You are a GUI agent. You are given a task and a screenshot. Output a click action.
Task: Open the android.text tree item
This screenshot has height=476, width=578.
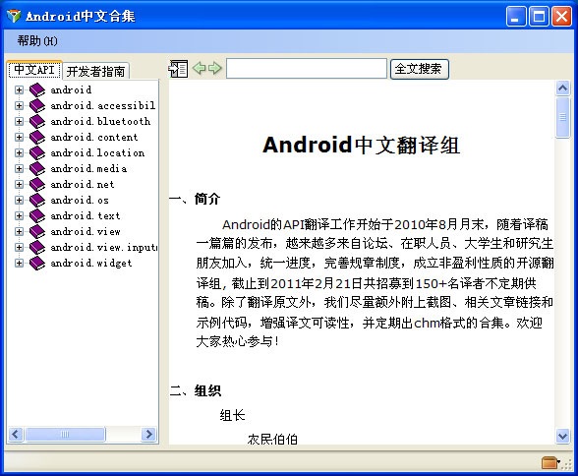coord(86,215)
